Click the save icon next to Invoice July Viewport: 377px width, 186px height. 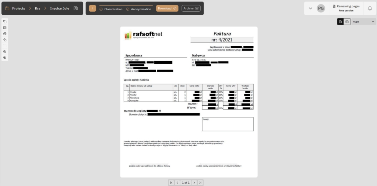(76, 8)
